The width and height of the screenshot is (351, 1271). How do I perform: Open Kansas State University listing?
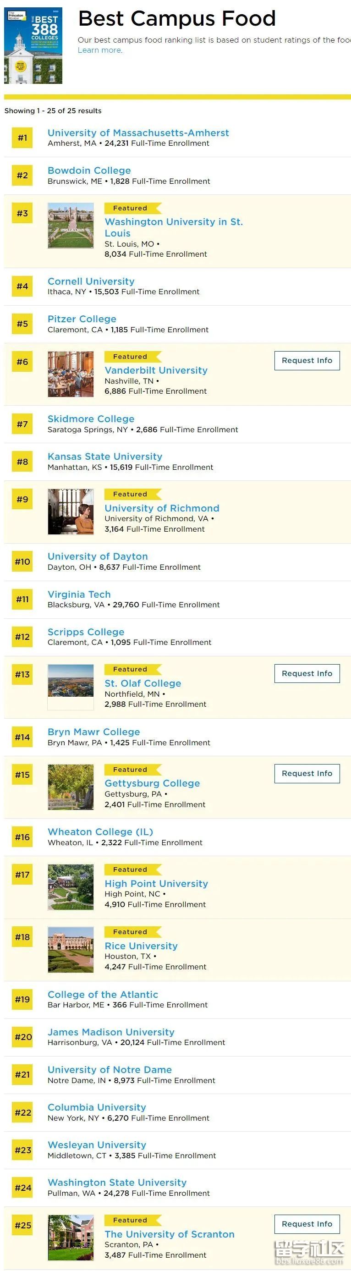pos(104,457)
